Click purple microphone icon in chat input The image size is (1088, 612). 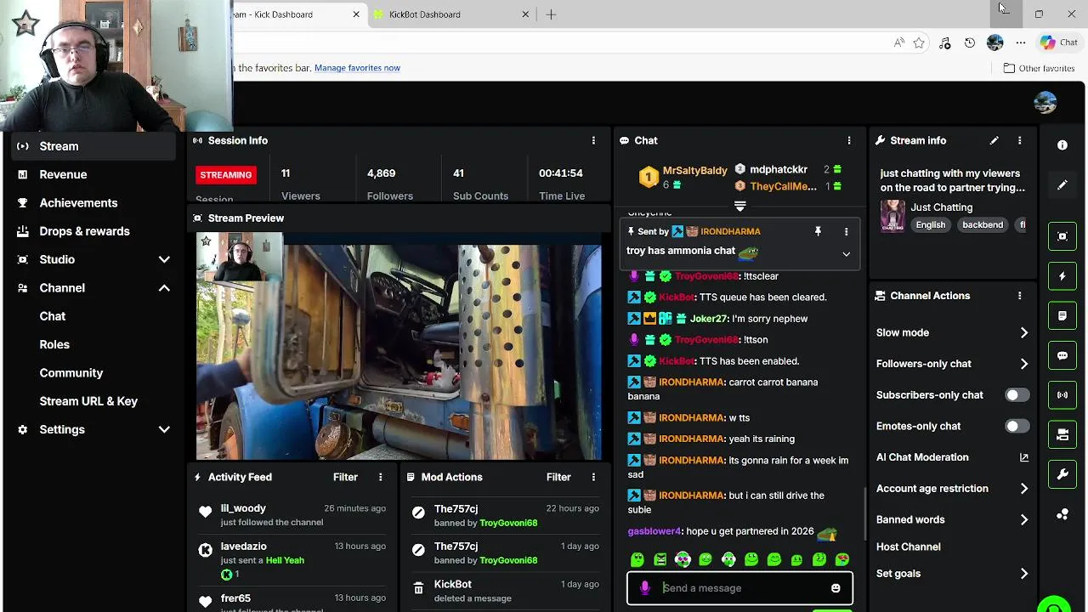[644, 588]
